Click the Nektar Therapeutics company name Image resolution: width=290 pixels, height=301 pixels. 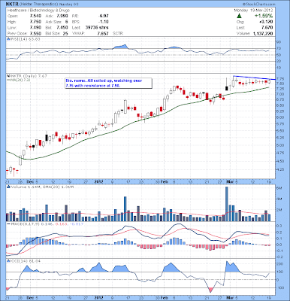coord(38,5)
